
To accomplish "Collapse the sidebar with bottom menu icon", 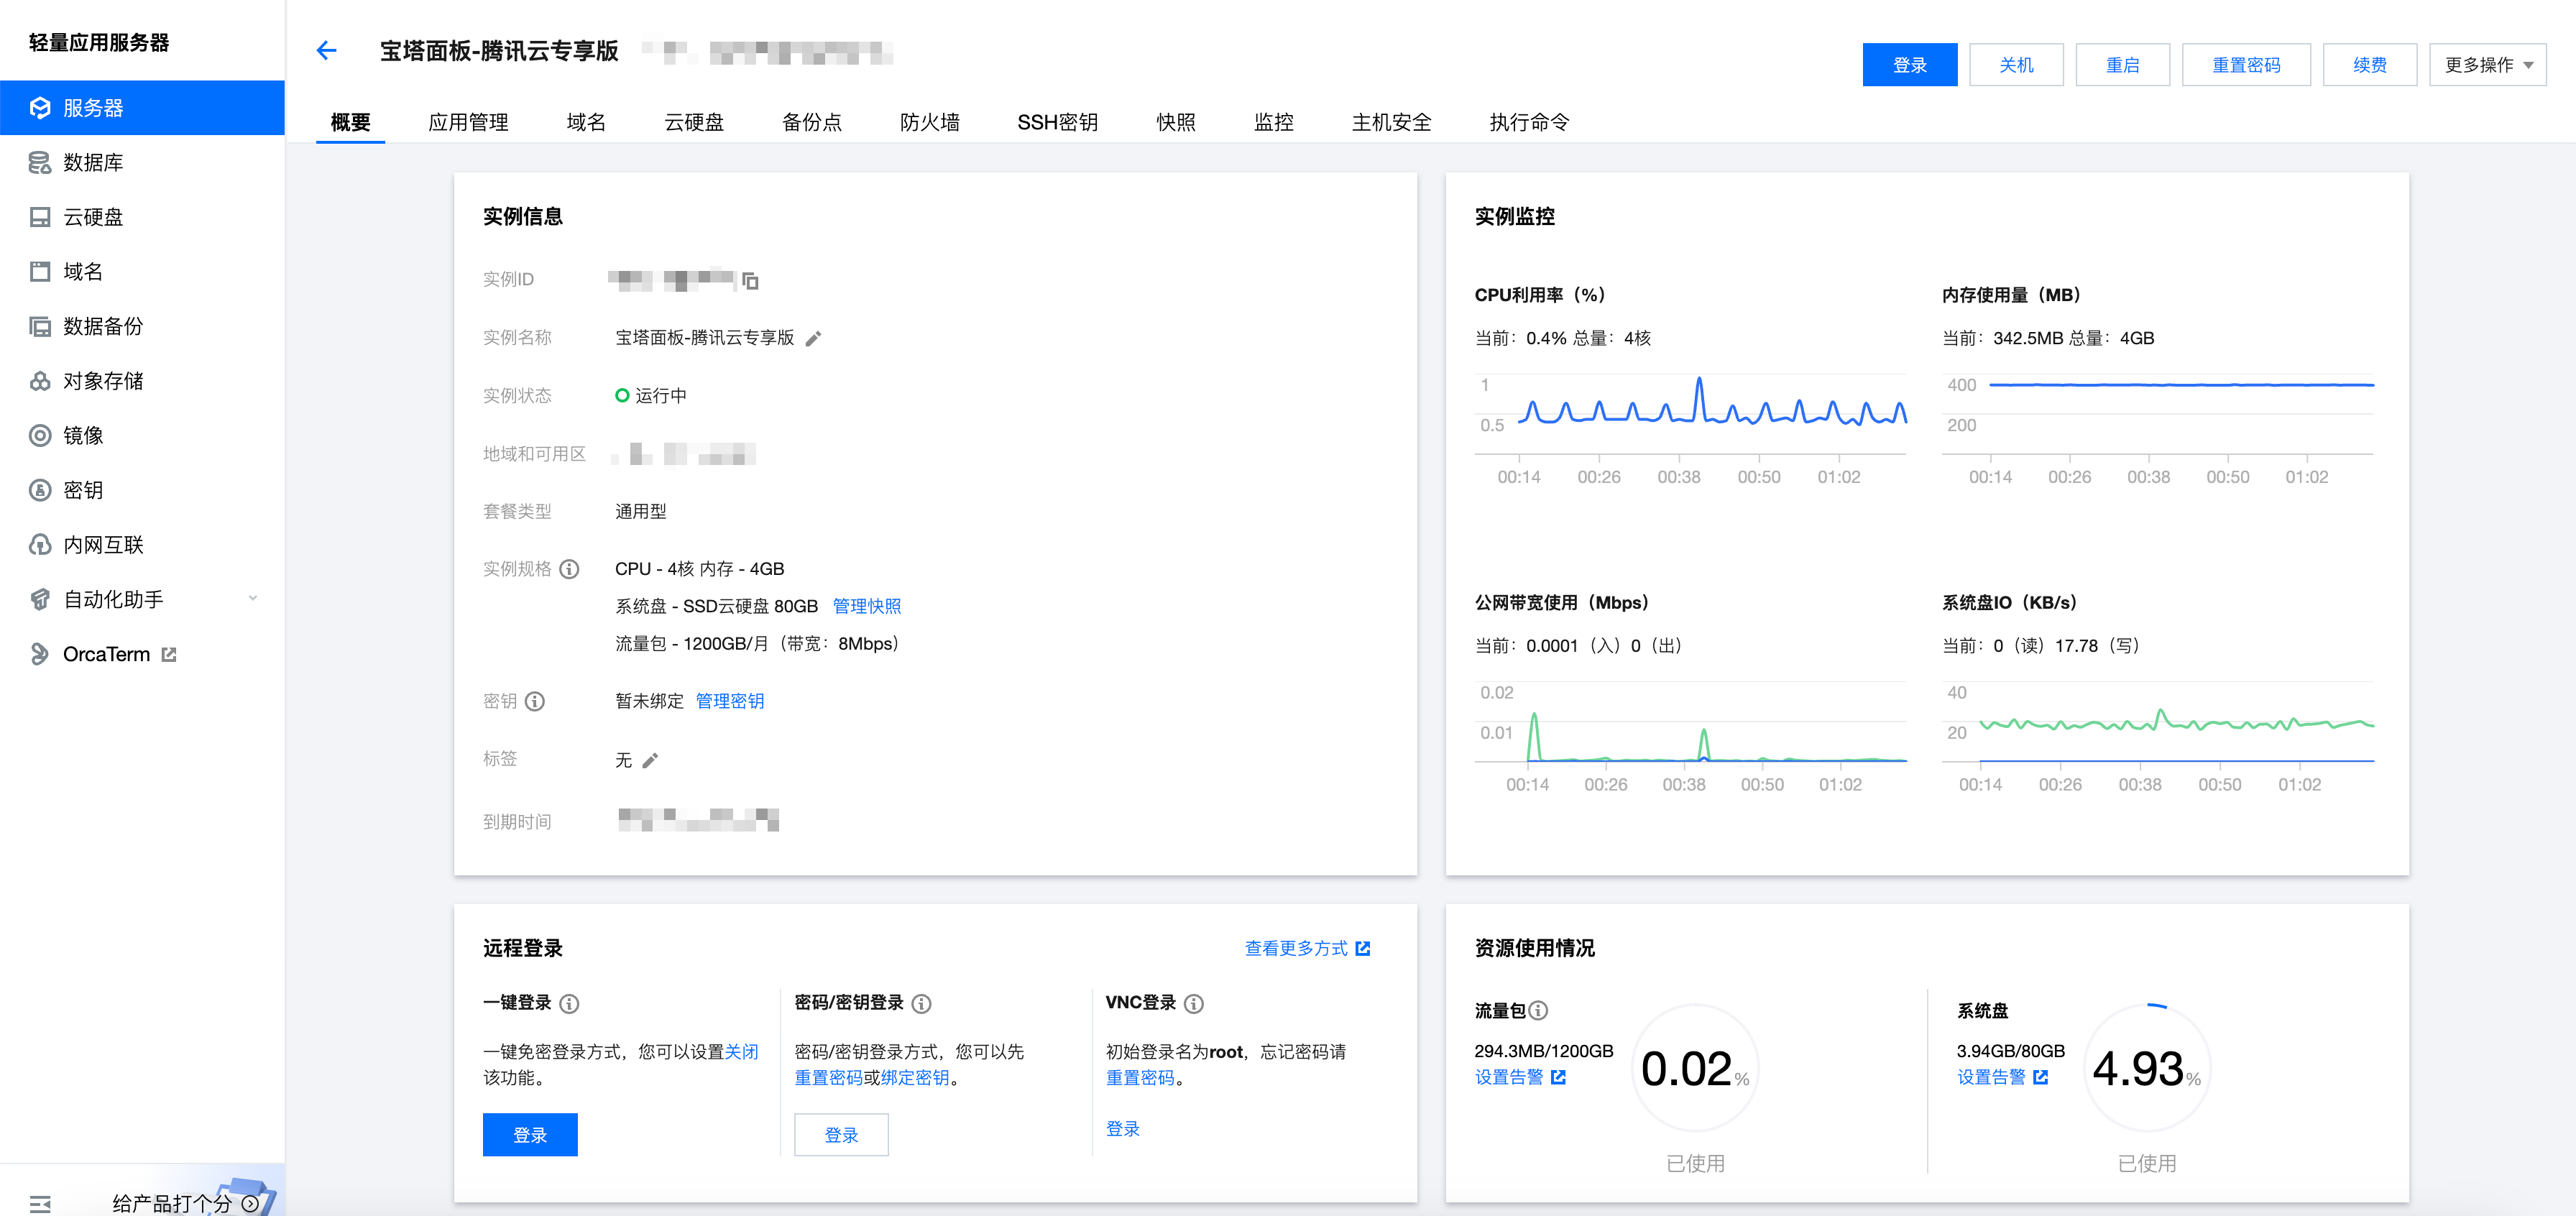I will click(40, 1204).
